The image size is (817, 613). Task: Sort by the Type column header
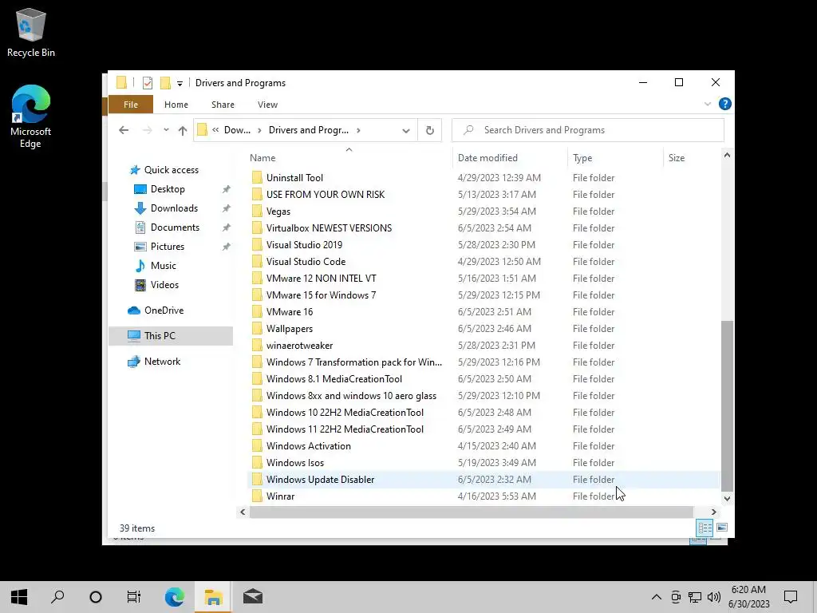coord(582,158)
